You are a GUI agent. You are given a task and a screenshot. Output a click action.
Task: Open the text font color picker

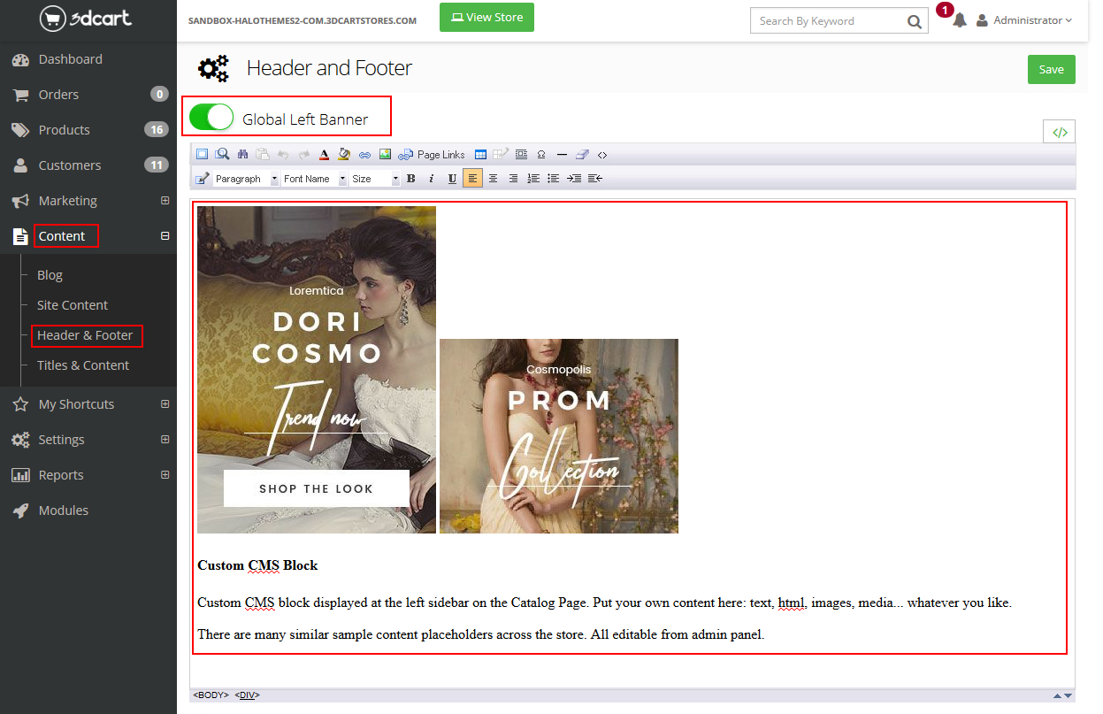[324, 155]
